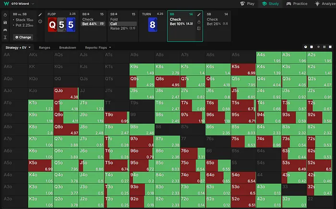This screenshot has height=209, width=336.
Task: Click the power/reset icon in left sidebar
Action: [5, 15]
